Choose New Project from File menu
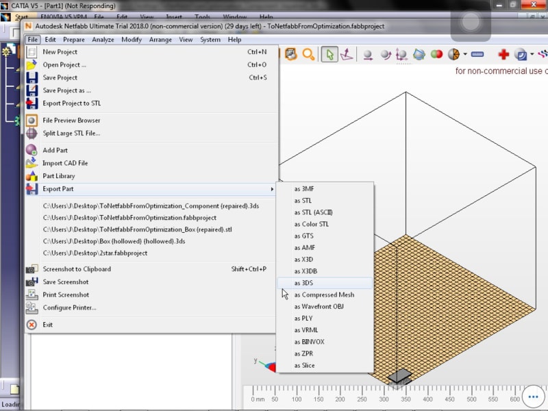The image size is (548, 411). pyautogui.click(x=151, y=52)
